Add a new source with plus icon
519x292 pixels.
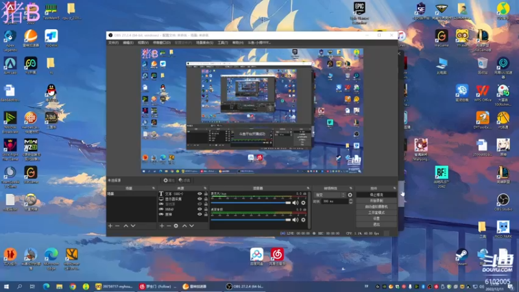tap(162, 226)
